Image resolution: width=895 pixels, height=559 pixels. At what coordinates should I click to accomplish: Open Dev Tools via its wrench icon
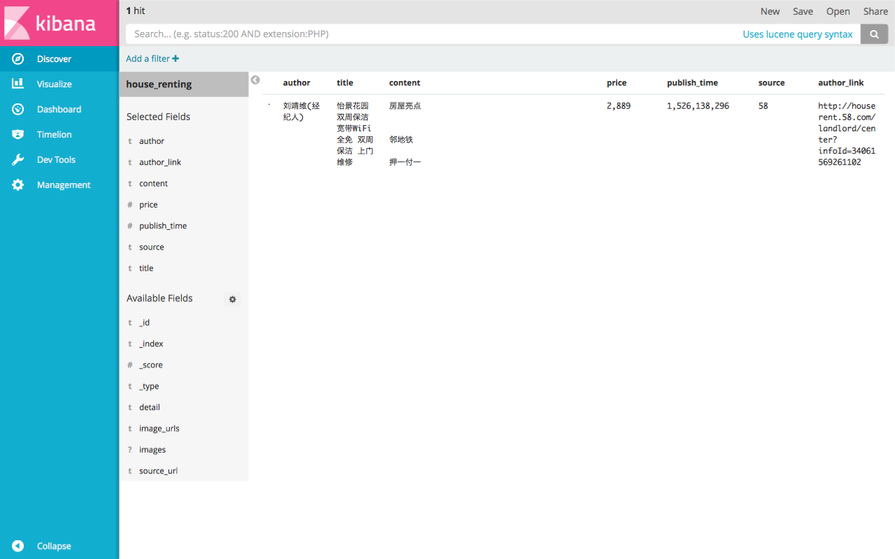click(x=18, y=159)
